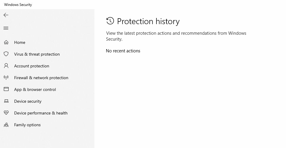
Task: Click the Virus & threat shield icon
Action: tap(6, 54)
